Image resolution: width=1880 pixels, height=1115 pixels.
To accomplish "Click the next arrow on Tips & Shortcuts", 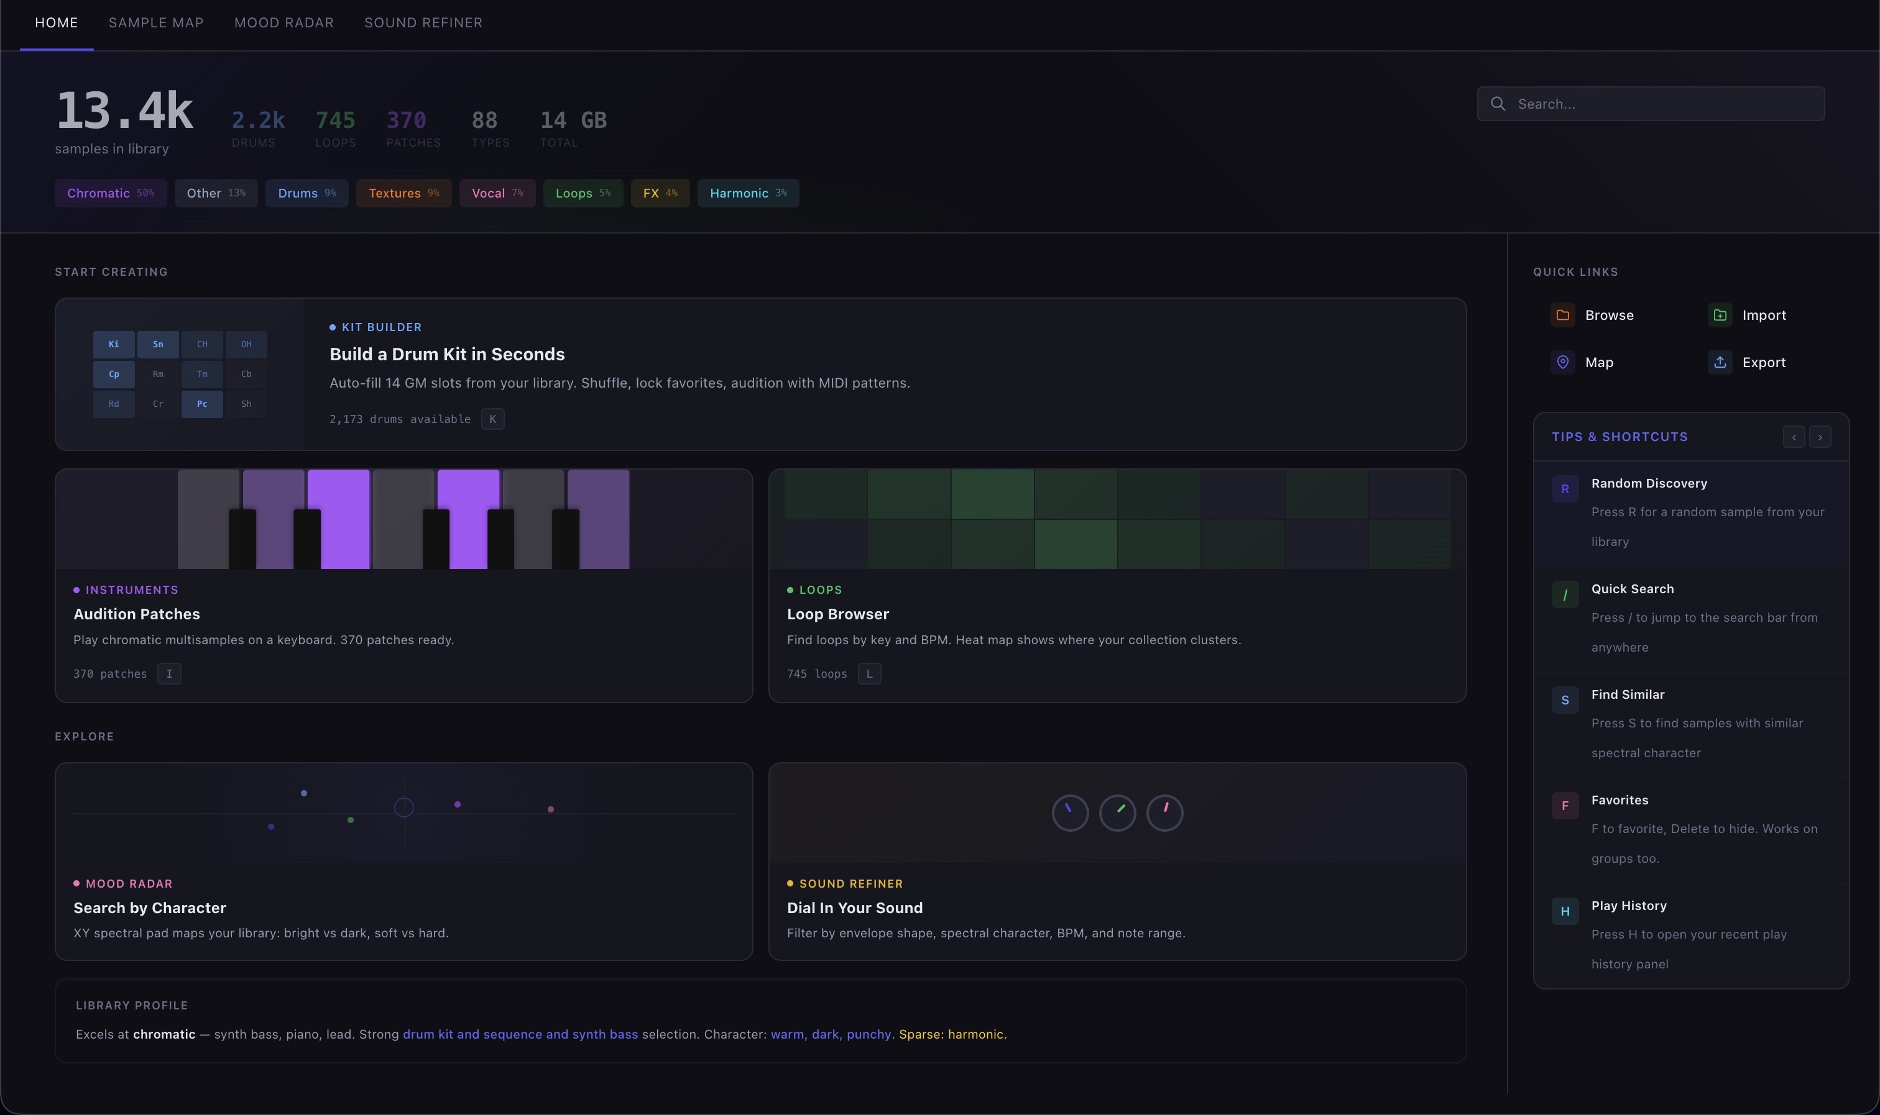I will [x=1819, y=437].
